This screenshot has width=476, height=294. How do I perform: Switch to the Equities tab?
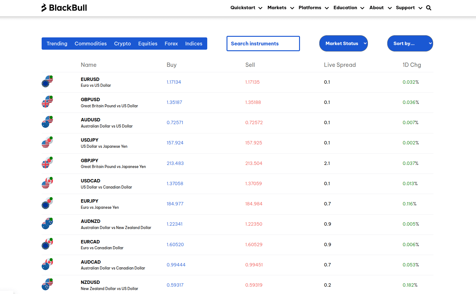pos(148,44)
